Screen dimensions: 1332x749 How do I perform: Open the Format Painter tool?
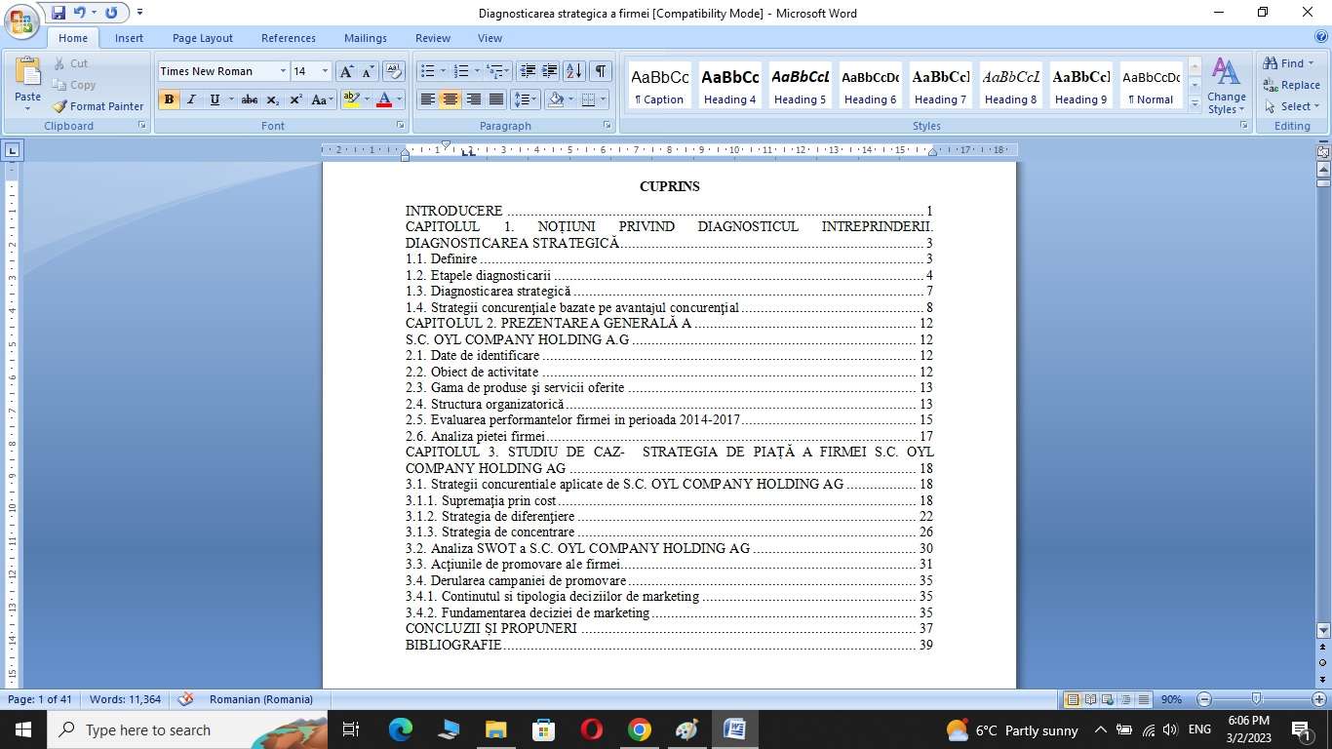(x=98, y=106)
